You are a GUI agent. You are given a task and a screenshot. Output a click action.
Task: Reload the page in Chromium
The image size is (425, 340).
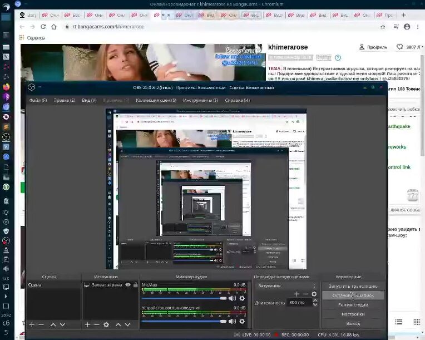pos(45,26)
